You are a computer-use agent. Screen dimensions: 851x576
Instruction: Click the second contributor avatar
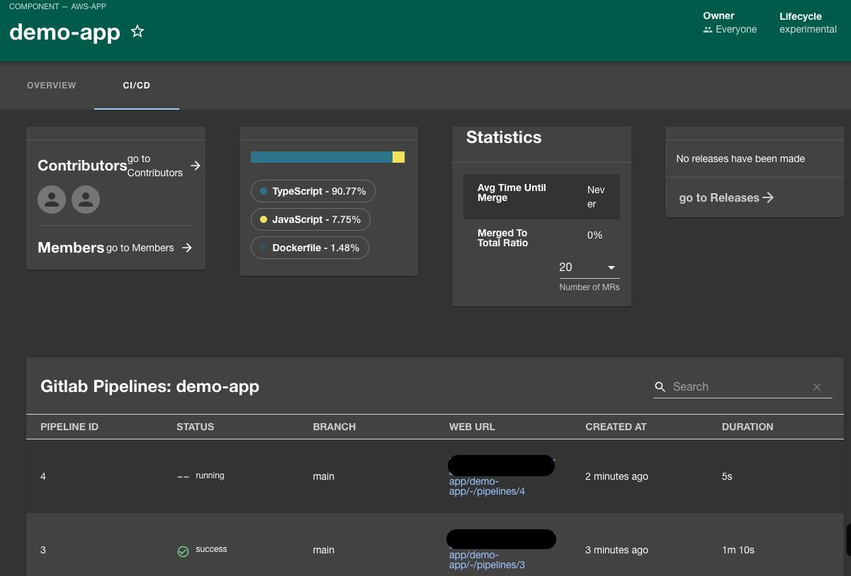point(86,200)
